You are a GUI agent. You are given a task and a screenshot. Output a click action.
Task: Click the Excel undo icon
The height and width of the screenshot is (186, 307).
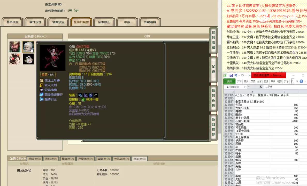[236, 75]
